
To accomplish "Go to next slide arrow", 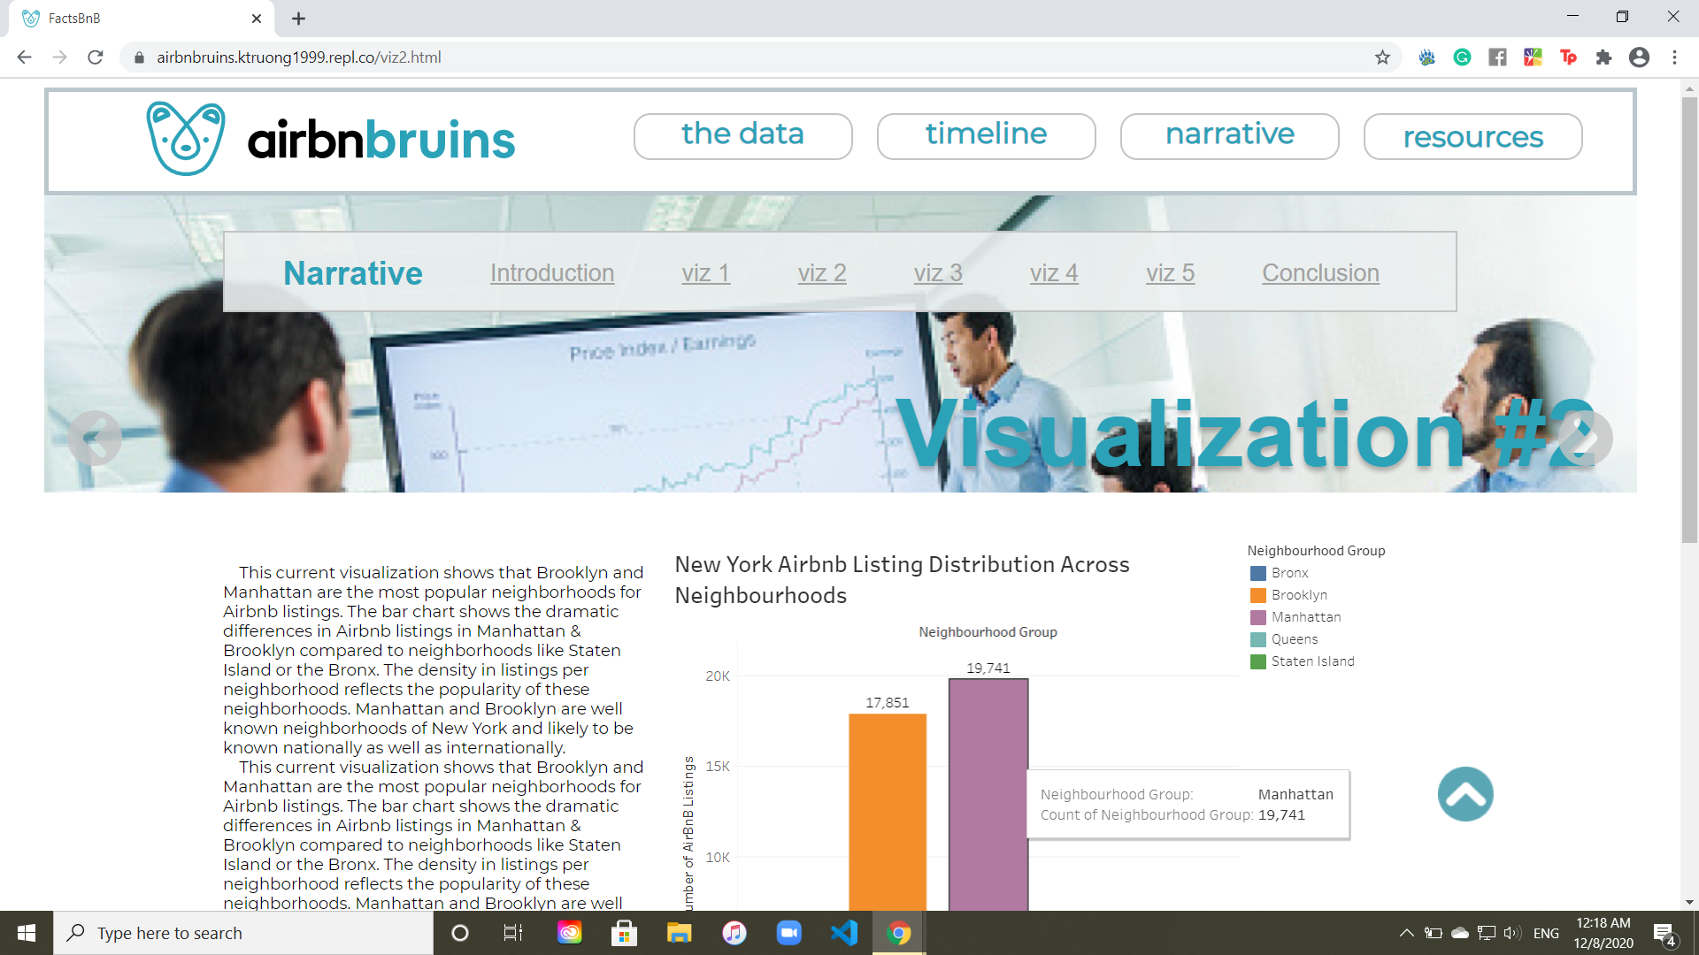I will tap(1585, 438).
